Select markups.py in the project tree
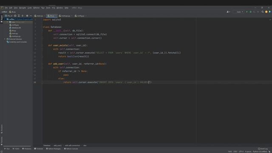This screenshot has height=153, width=272. (15, 36)
